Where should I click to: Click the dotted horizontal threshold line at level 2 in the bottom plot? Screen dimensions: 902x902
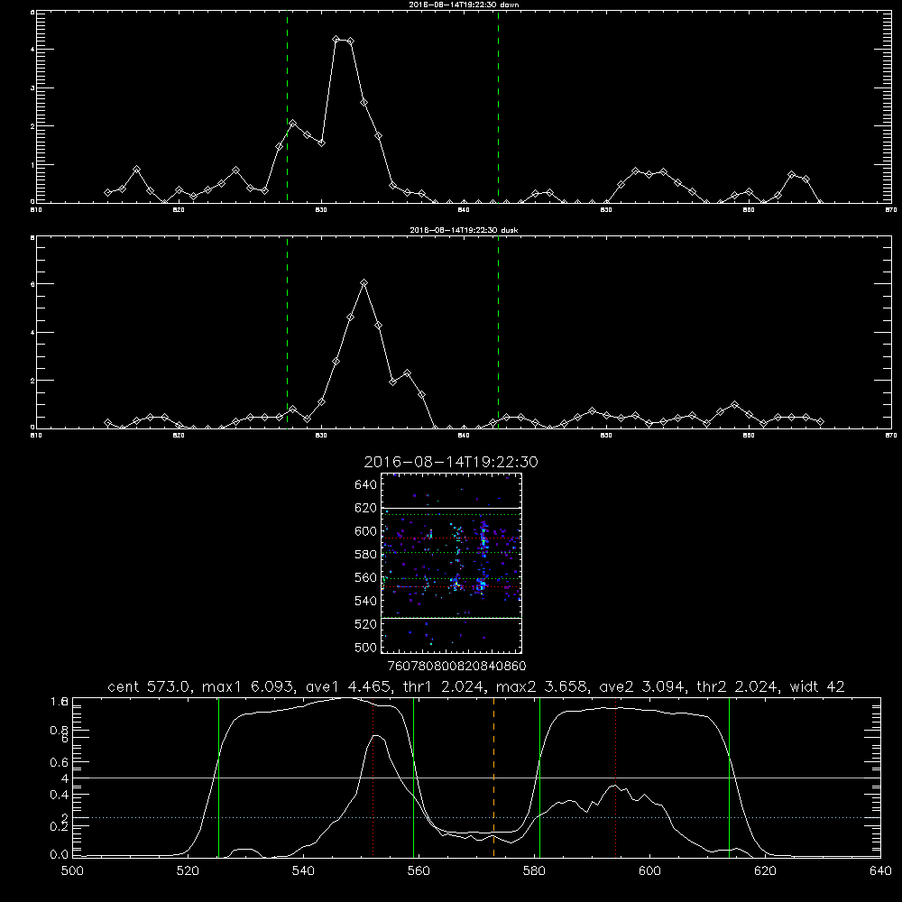pos(476,817)
